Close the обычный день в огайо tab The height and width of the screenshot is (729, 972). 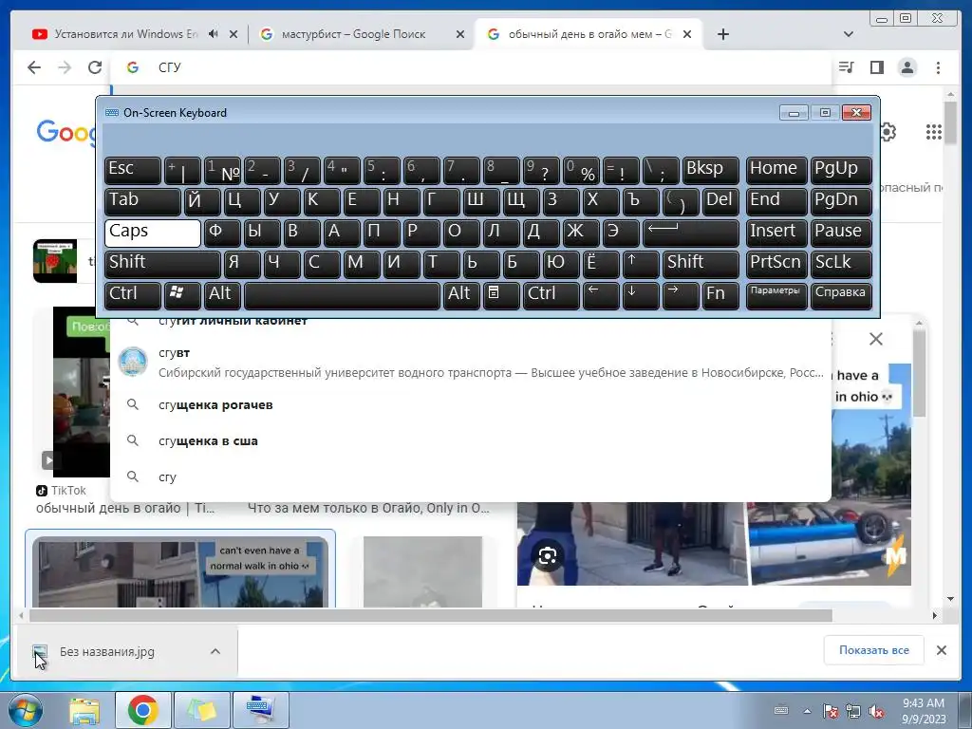(687, 34)
